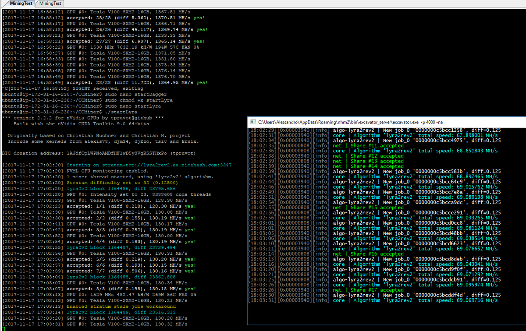Click excavator job '0000000c5bcddf4d' line
The width and height of the screenshot is (526, 331).
pos(375,295)
